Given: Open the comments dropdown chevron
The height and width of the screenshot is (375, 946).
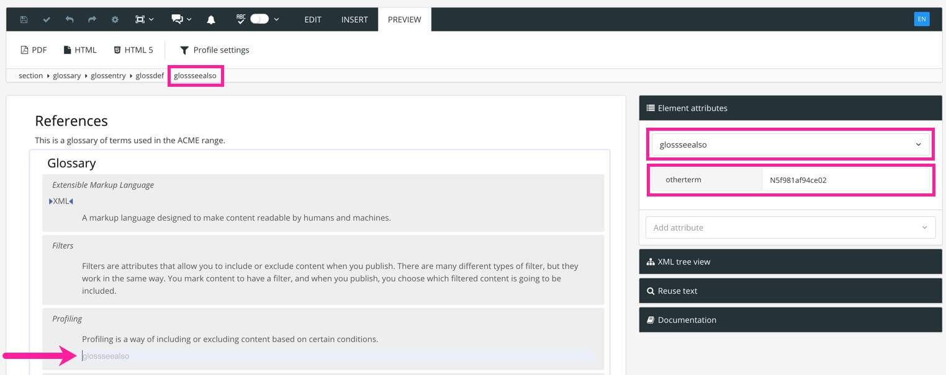Looking at the screenshot, I should pyautogui.click(x=189, y=19).
